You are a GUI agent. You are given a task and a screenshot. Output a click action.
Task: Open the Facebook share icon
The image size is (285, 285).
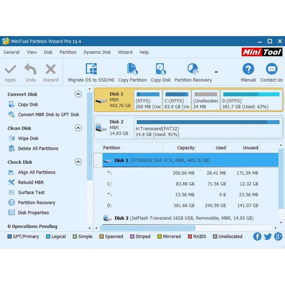click(x=257, y=237)
